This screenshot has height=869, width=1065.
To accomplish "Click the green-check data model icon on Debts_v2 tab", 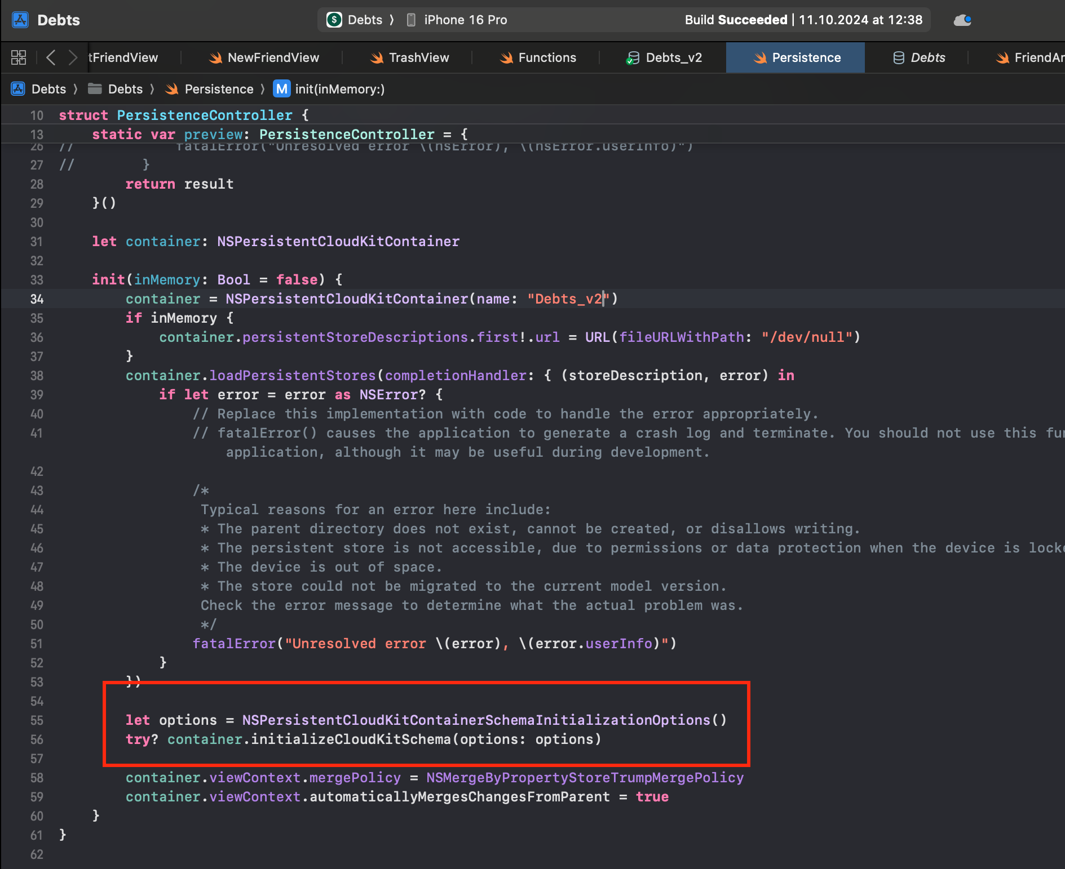I will tap(633, 57).
